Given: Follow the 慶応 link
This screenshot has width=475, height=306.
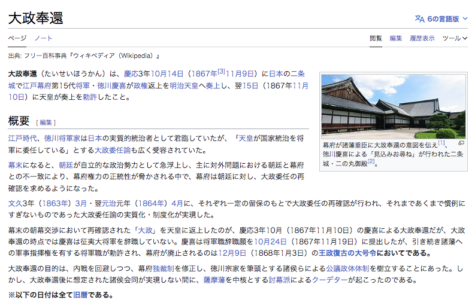Looking at the screenshot, I should point(131,74).
